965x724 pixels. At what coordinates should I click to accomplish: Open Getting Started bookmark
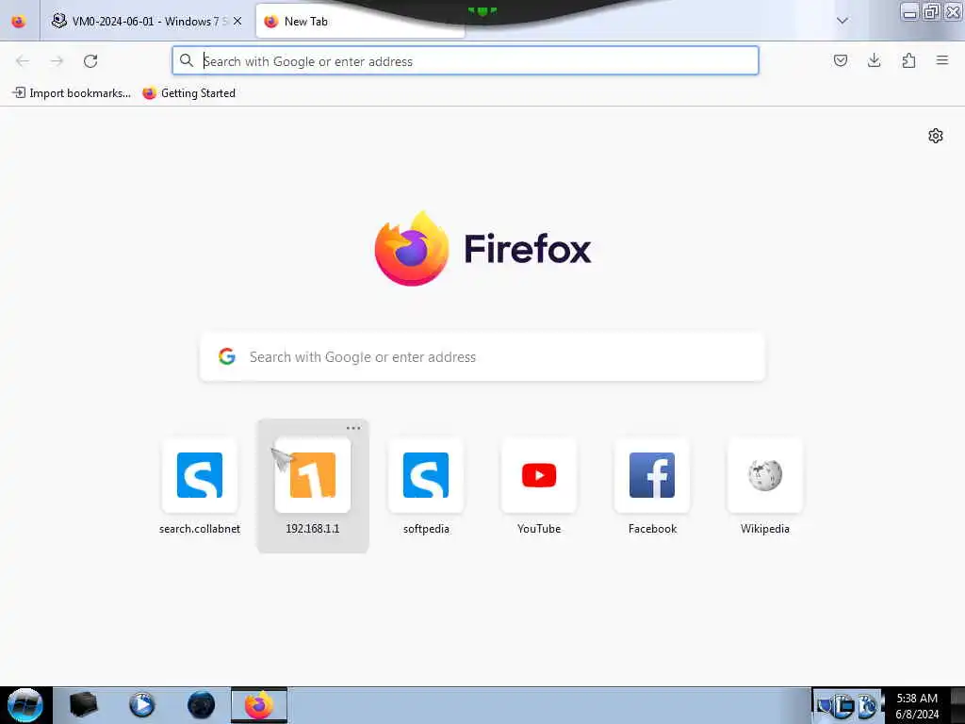pyautogui.click(x=188, y=93)
